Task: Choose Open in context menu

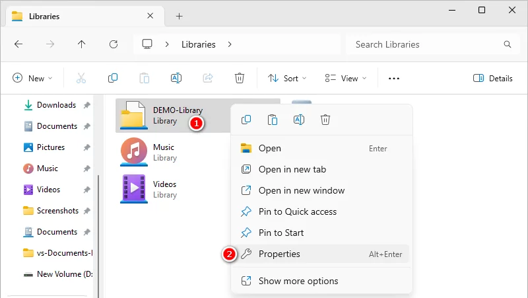Action: tap(321, 148)
